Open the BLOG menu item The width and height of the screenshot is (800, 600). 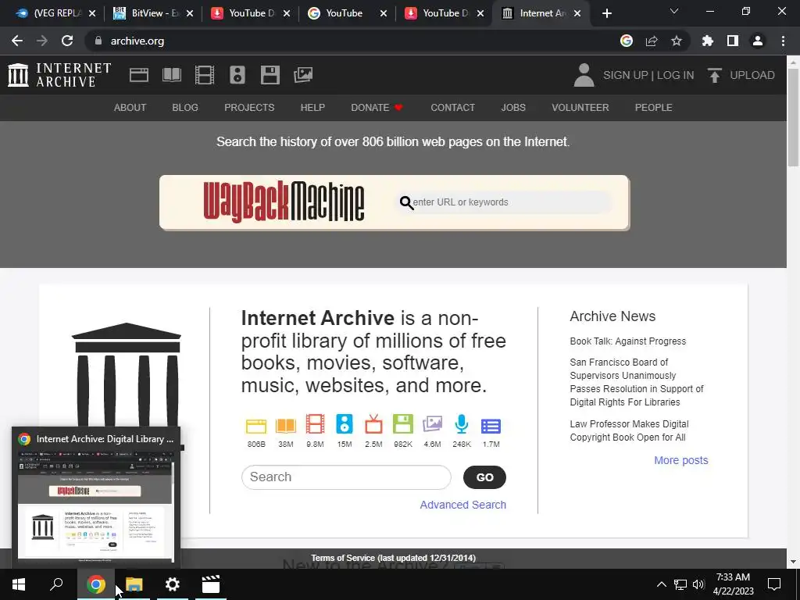point(185,108)
